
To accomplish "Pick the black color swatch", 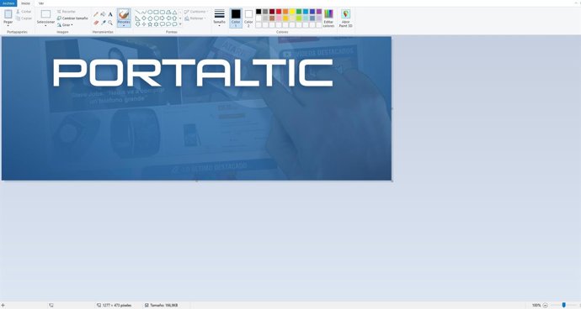I will click(259, 12).
